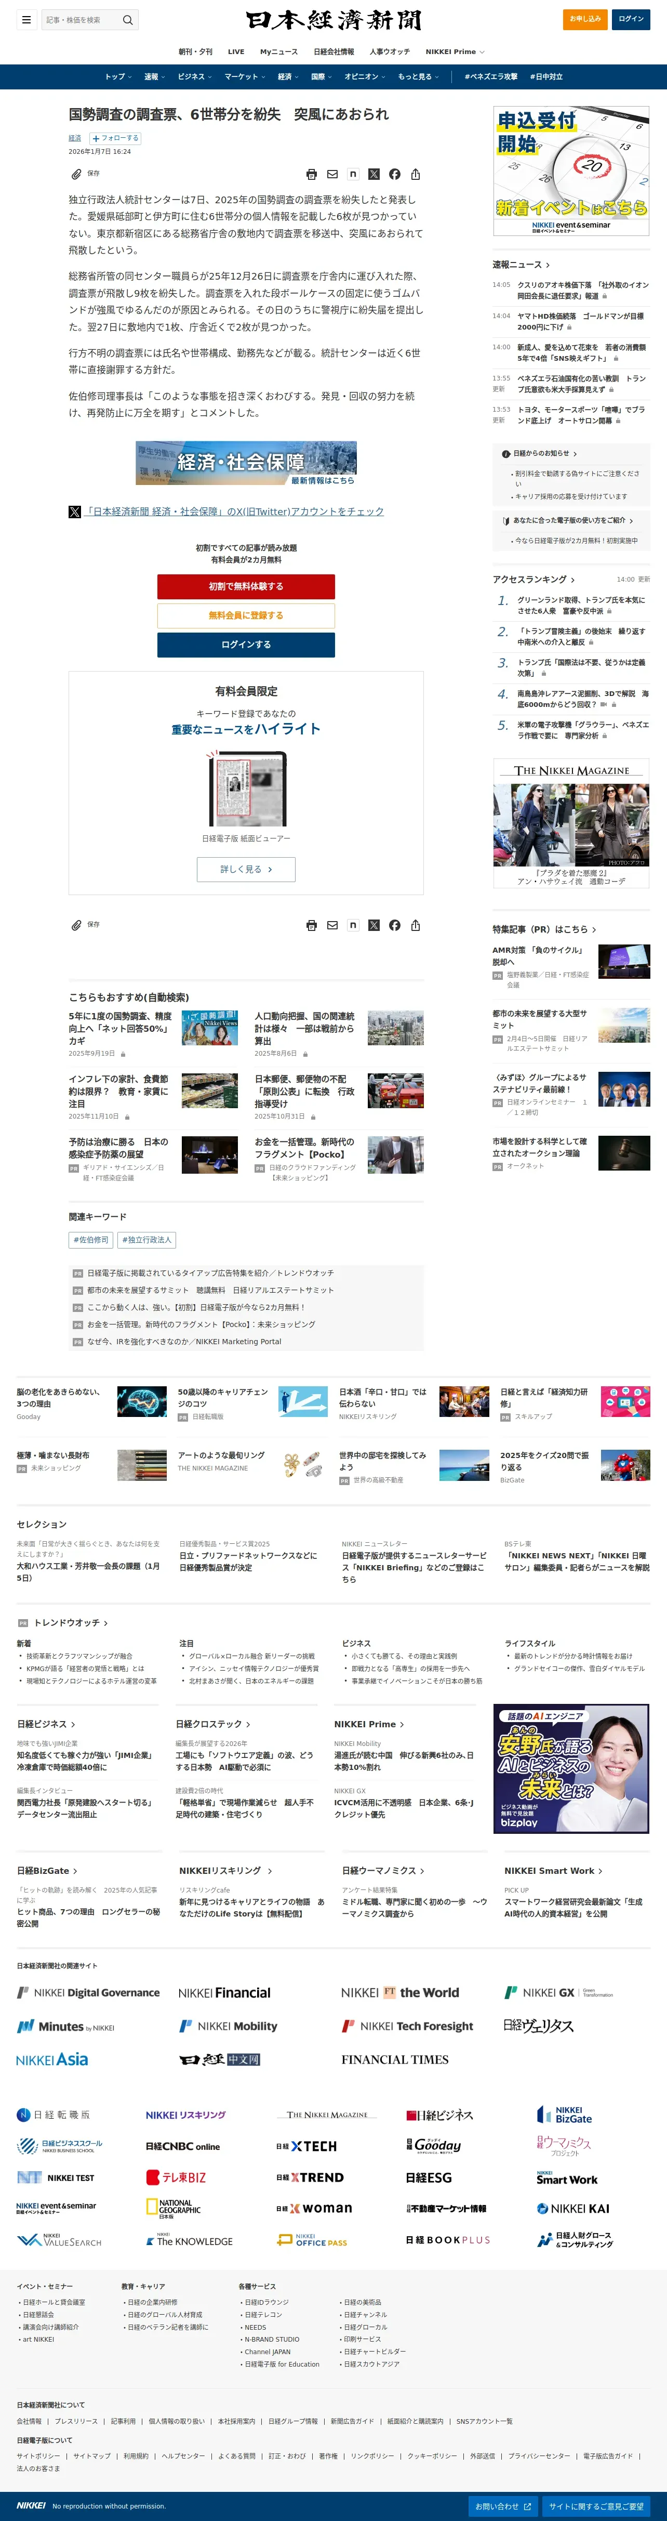Expand the 経済 navigation dropdown

click(288, 76)
